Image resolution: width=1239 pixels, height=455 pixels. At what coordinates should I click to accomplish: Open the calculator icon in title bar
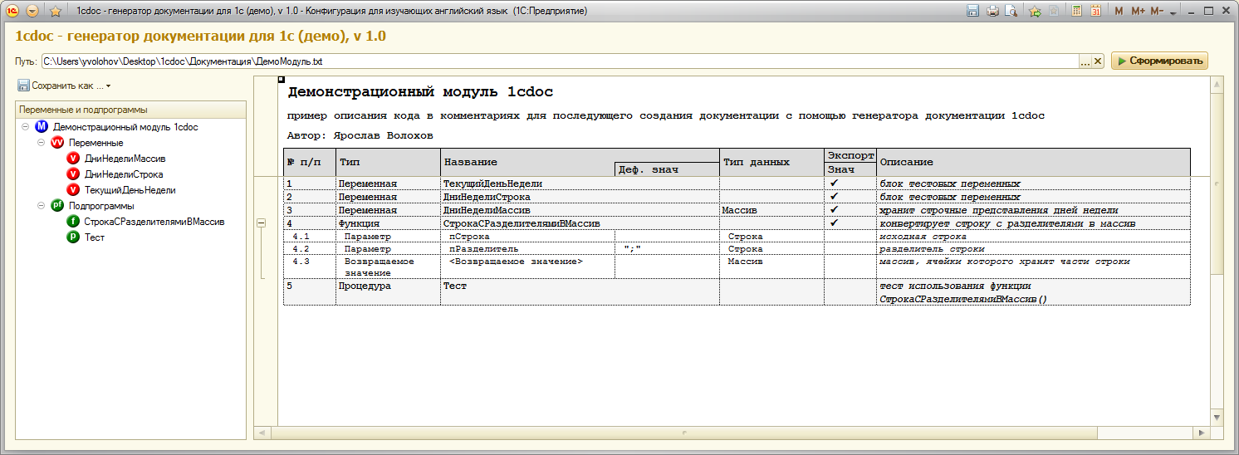click(x=1076, y=11)
